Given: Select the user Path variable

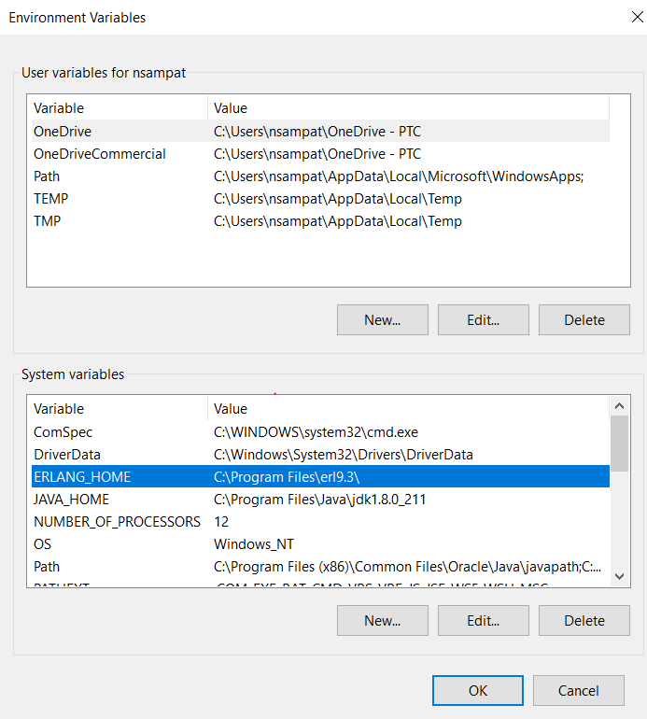Looking at the screenshot, I should click(x=47, y=176).
